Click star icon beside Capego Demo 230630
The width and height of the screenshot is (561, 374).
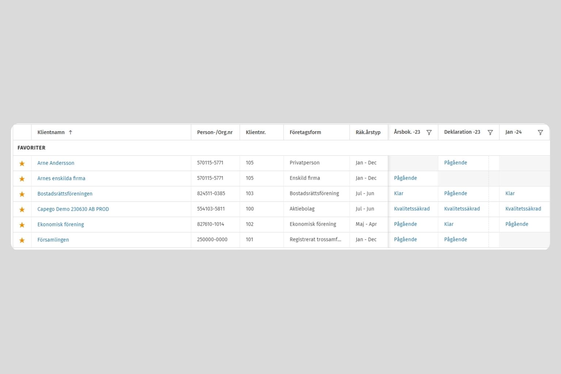22,209
